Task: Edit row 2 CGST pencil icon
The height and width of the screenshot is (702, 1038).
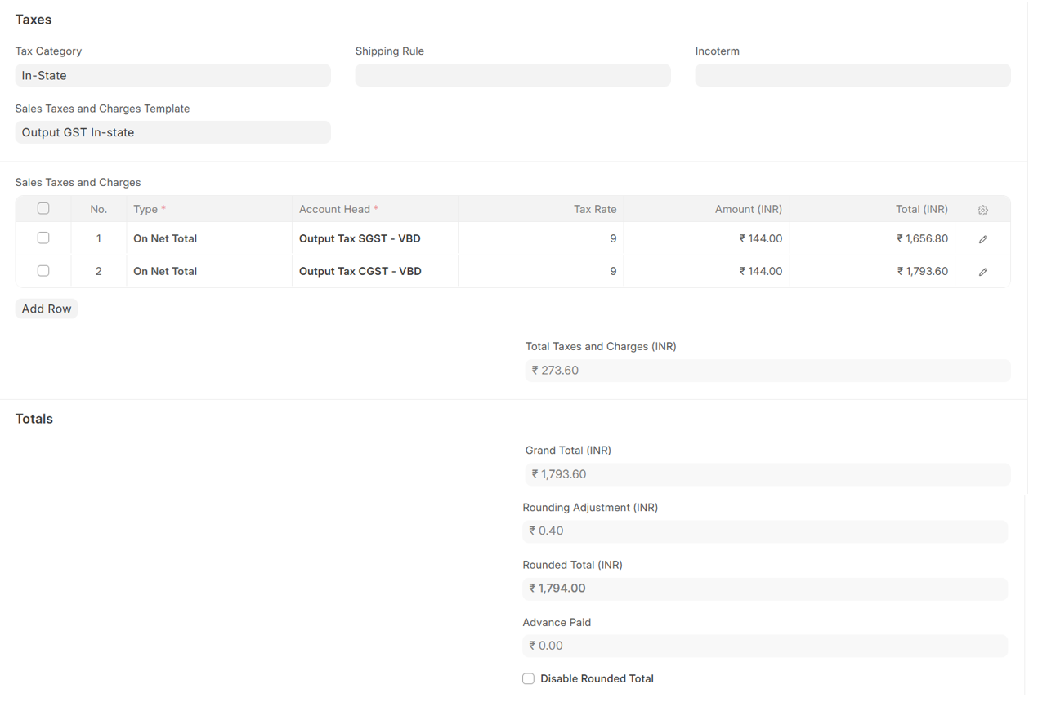Action: [x=982, y=272]
